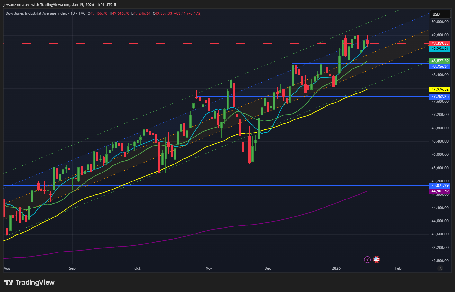455x292 pixels.
Task: Click the 2026 label on time axis
Action: (x=336, y=268)
